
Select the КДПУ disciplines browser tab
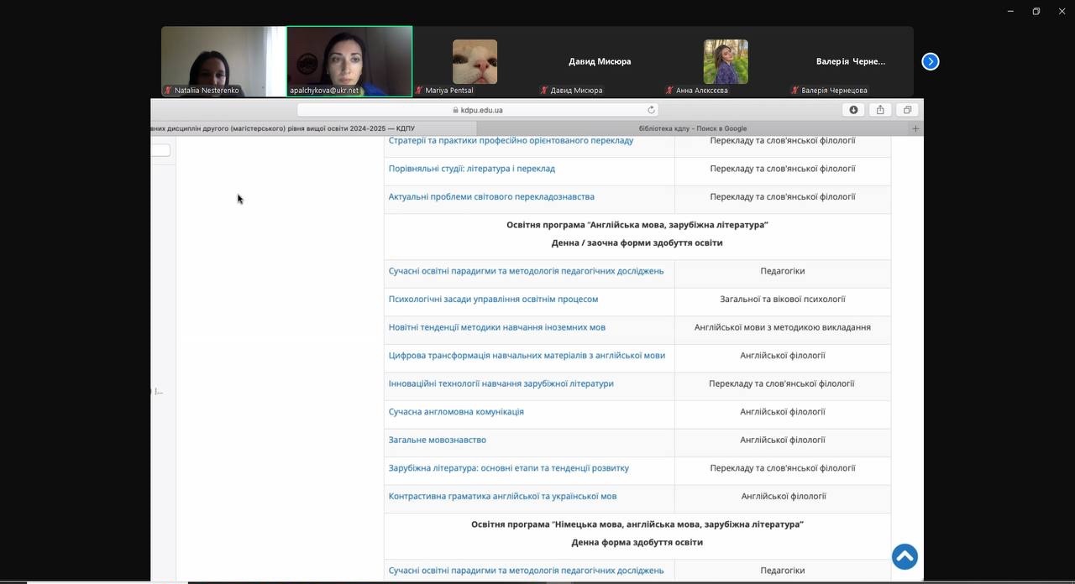pos(311,128)
